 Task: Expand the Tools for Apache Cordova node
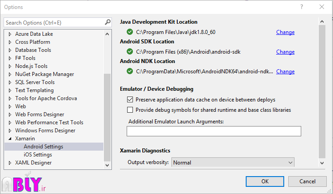pos(10,98)
